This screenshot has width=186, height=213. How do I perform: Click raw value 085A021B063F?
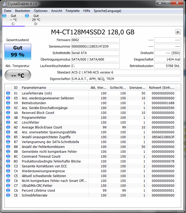tap(163, 137)
